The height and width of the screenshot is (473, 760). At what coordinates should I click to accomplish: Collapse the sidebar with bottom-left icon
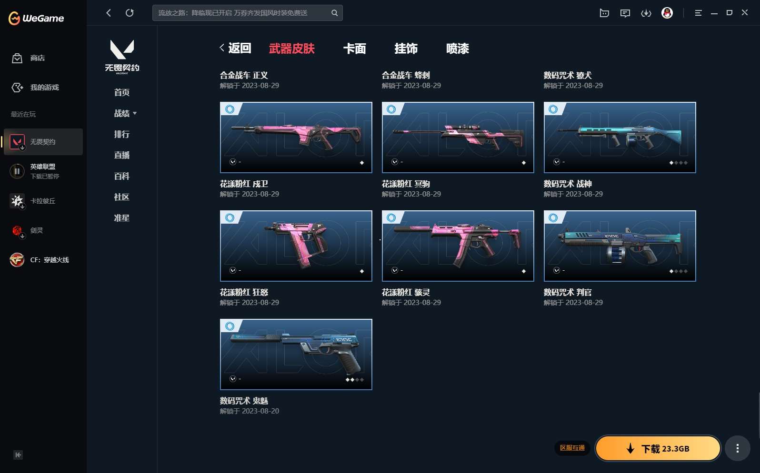tap(18, 455)
